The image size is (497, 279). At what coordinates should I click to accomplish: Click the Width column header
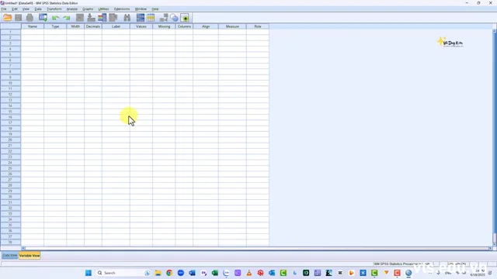pos(75,26)
